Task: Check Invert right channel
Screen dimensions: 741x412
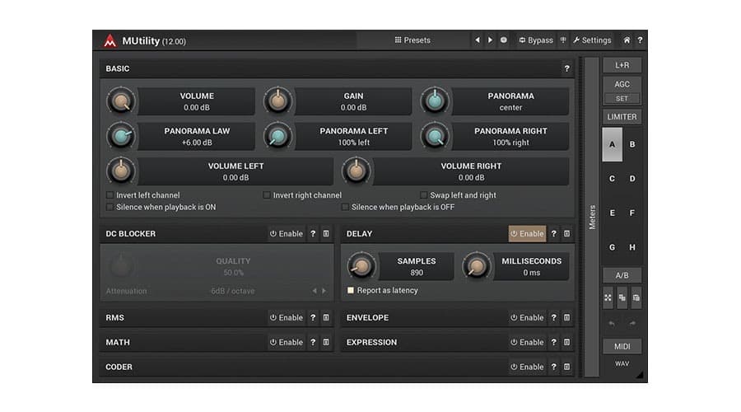Action: (267, 195)
